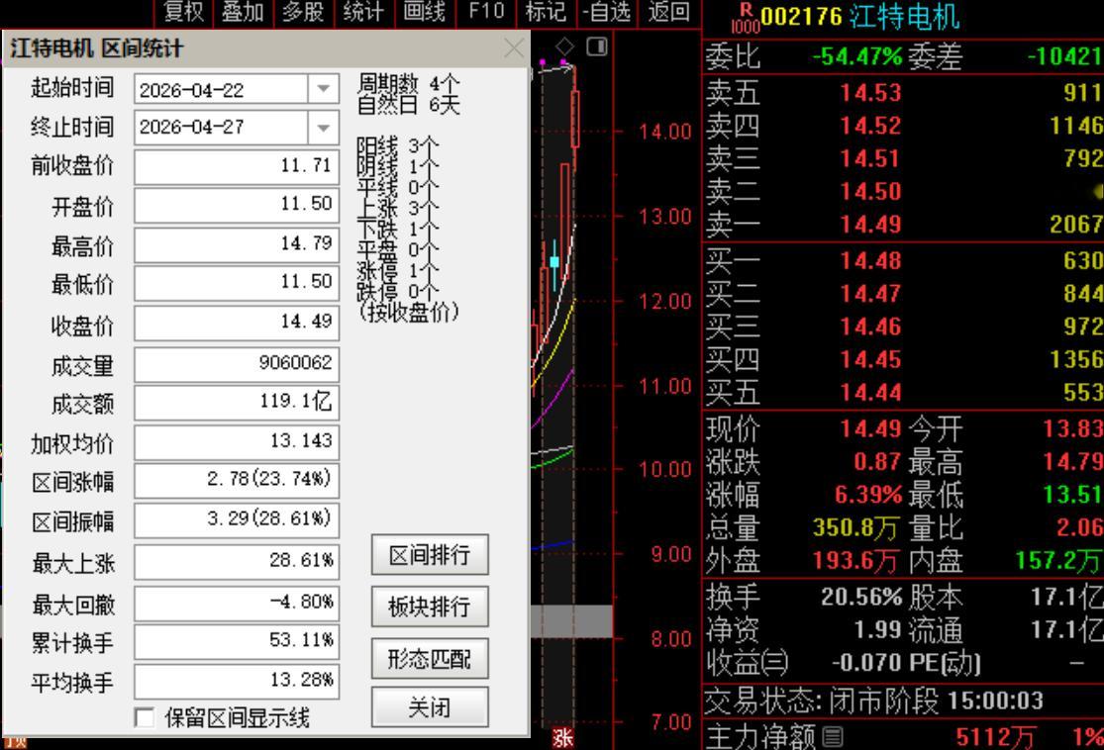Image resolution: width=1104 pixels, height=750 pixels.
Task: Click the 区间涨幅 value 2.78(23.74%)
Action: tap(237, 479)
